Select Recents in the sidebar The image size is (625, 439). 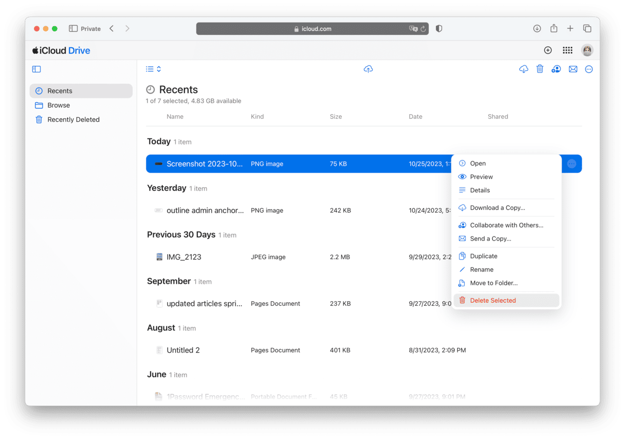[x=81, y=91]
